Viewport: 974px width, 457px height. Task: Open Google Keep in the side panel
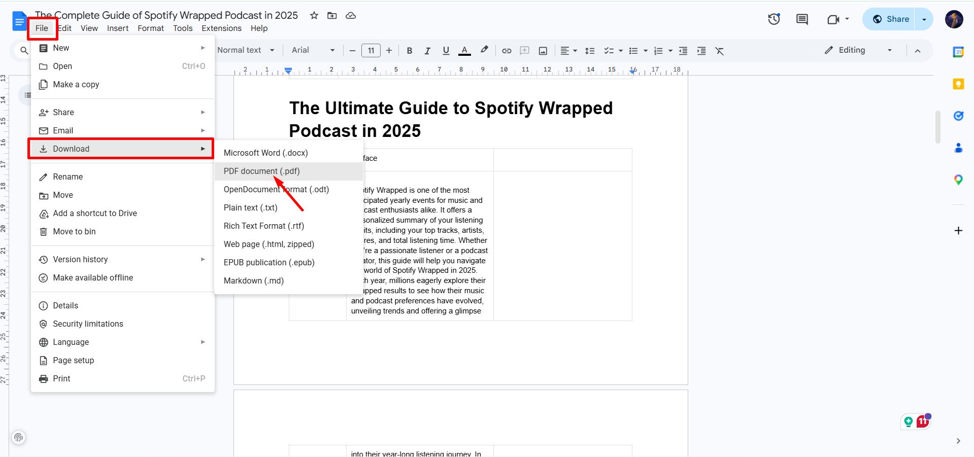(x=958, y=84)
